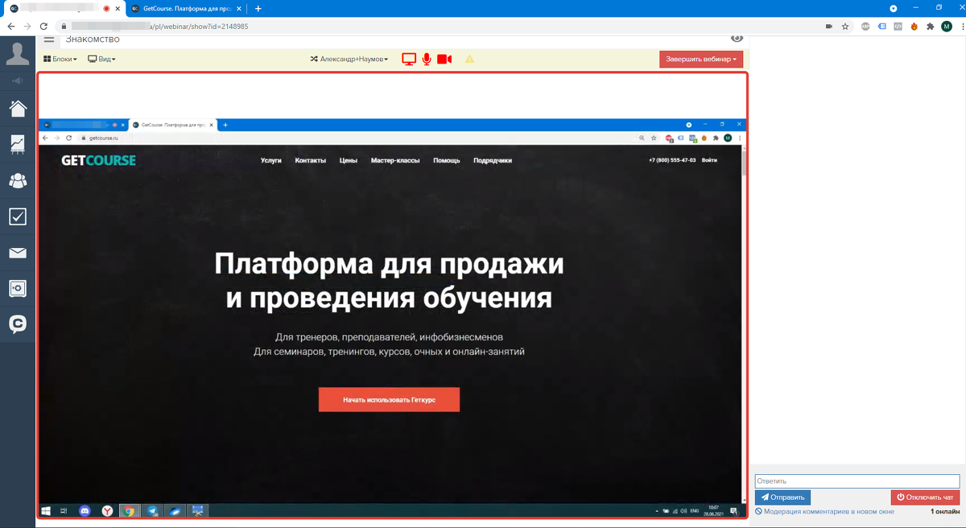Viewport: 966px width, 528px height.
Task: Open the browser extensions puzzle icon
Action: click(931, 27)
